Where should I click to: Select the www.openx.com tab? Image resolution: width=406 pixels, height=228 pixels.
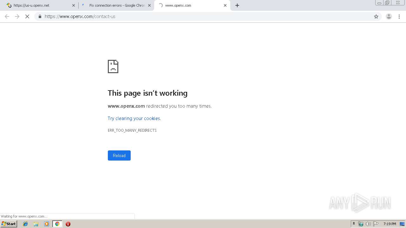tap(192, 5)
